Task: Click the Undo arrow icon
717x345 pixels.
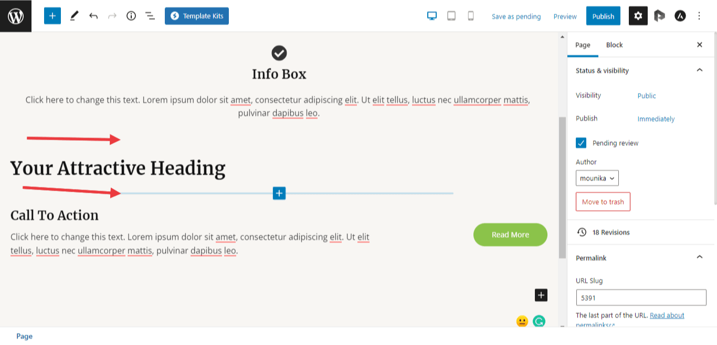Action: pyautogui.click(x=93, y=16)
